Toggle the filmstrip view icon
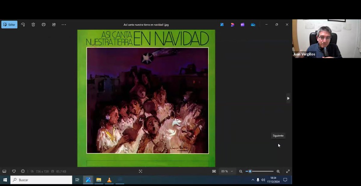The width and height of the screenshot is (361, 186). tap(4, 171)
